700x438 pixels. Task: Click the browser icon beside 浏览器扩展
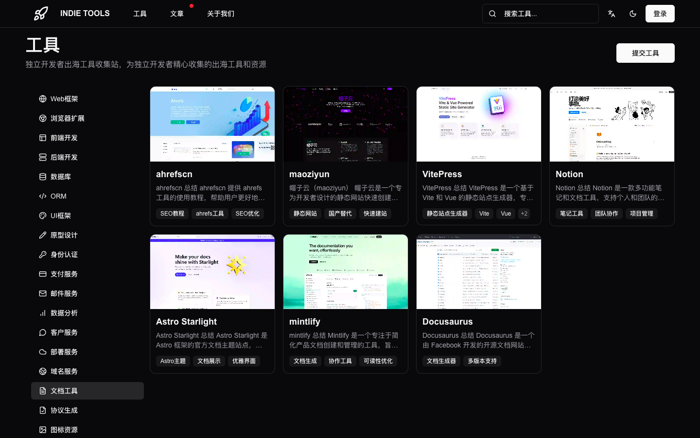tap(43, 118)
